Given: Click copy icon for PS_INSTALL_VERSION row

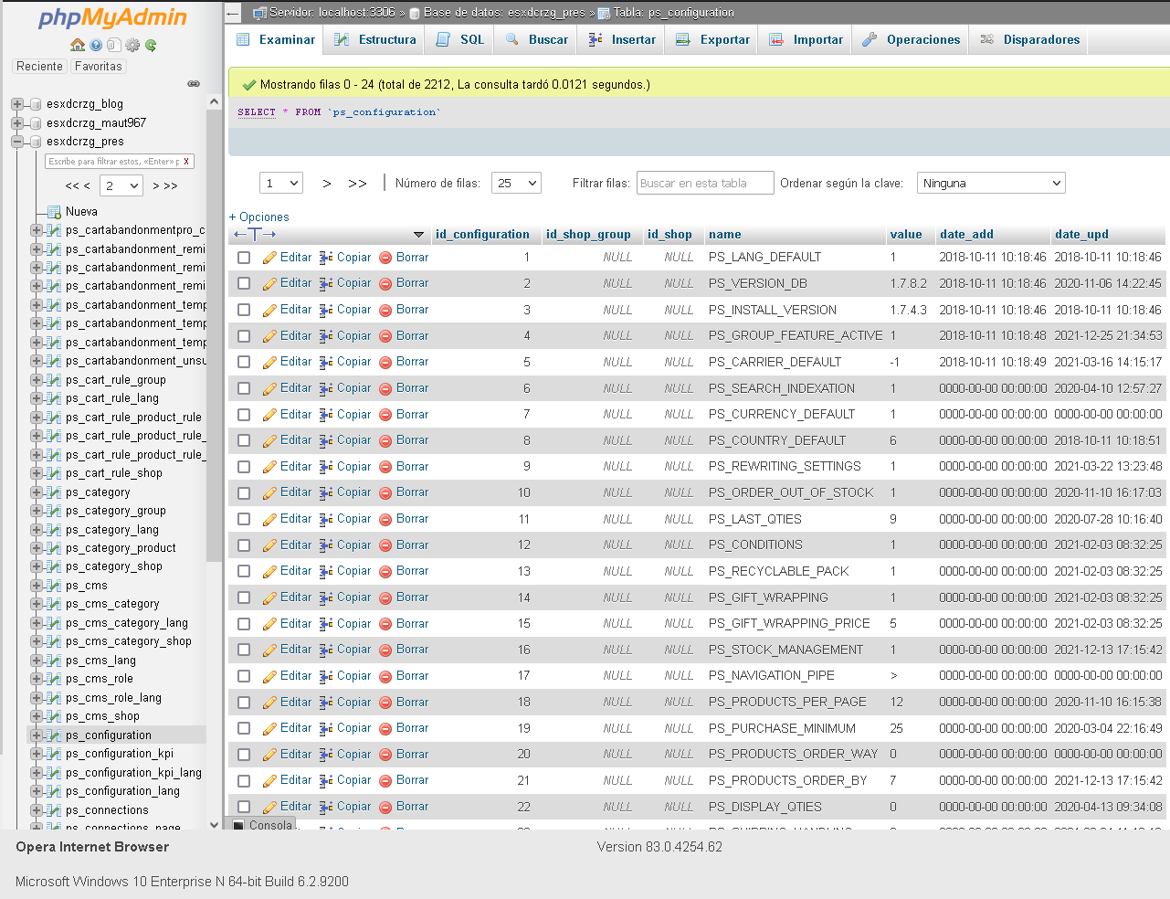Looking at the screenshot, I should pos(326,311).
